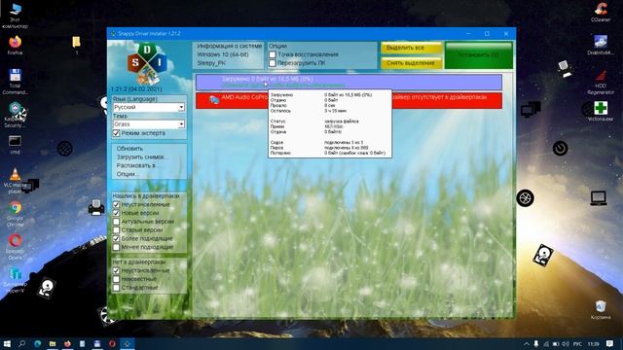Open the yellow folder named 1
The image size is (623, 350).
[x=77, y=45]
